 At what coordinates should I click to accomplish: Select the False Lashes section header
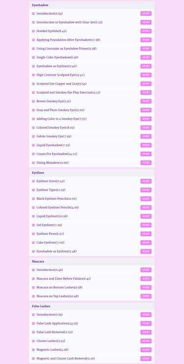pyautogui.click(x=92, y=306)
